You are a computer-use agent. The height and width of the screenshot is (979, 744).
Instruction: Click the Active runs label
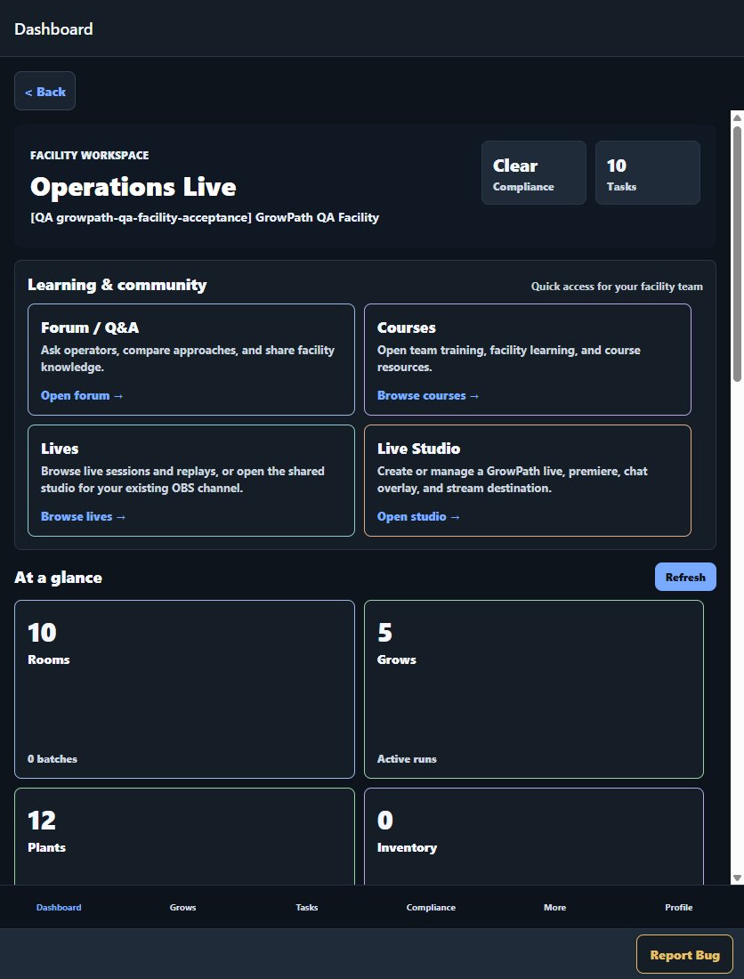407,759
